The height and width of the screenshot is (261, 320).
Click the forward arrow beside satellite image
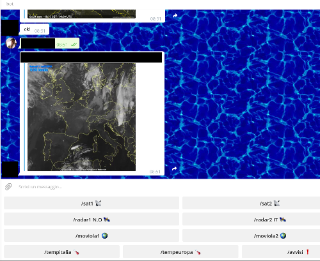174,168
